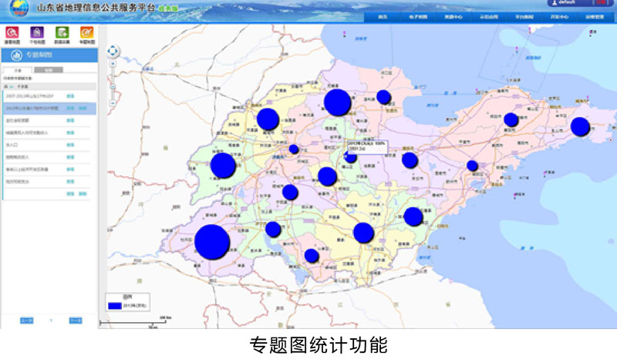Viewport: 617px width, 359px height.
Task: Click the small blue circle over Qingdao
Action: 472,166
